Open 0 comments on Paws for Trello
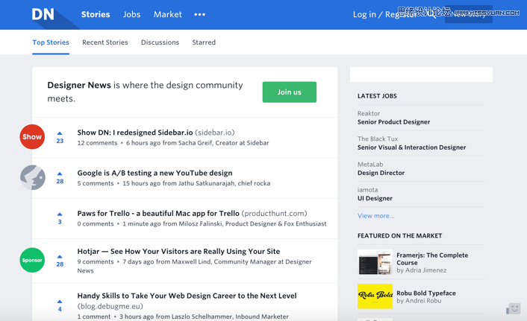Viewport: 527px width, 321px height. click(x=96, y=223)
